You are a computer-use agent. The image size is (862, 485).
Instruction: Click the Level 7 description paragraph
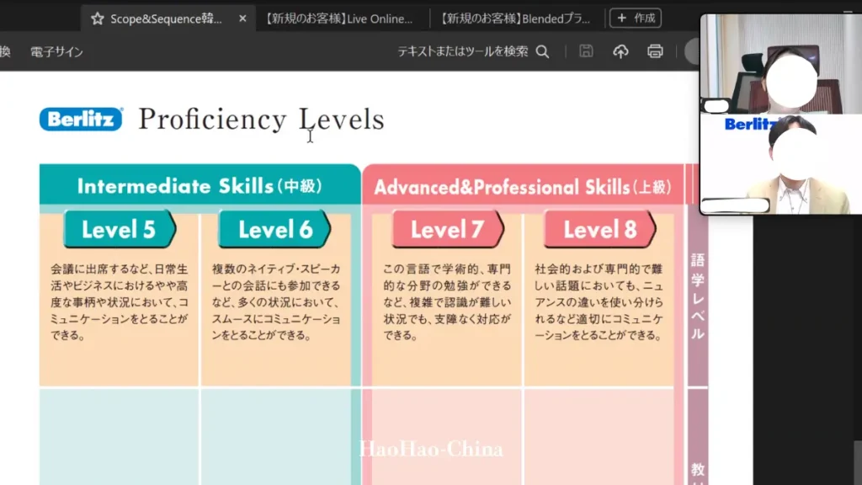coord(447,302)
